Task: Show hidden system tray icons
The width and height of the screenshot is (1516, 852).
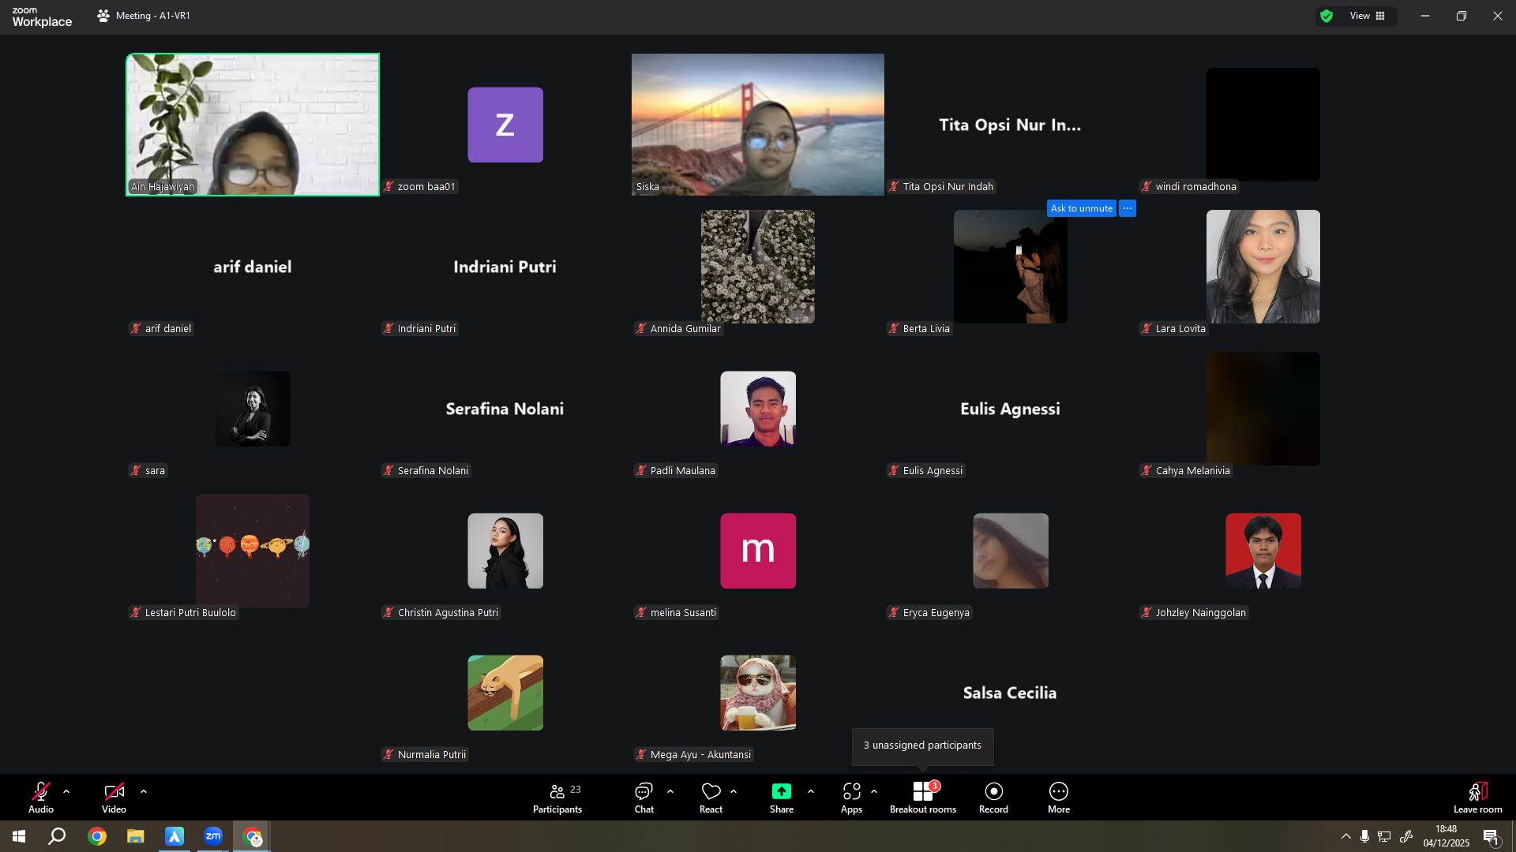Action: click(1345, 836)
